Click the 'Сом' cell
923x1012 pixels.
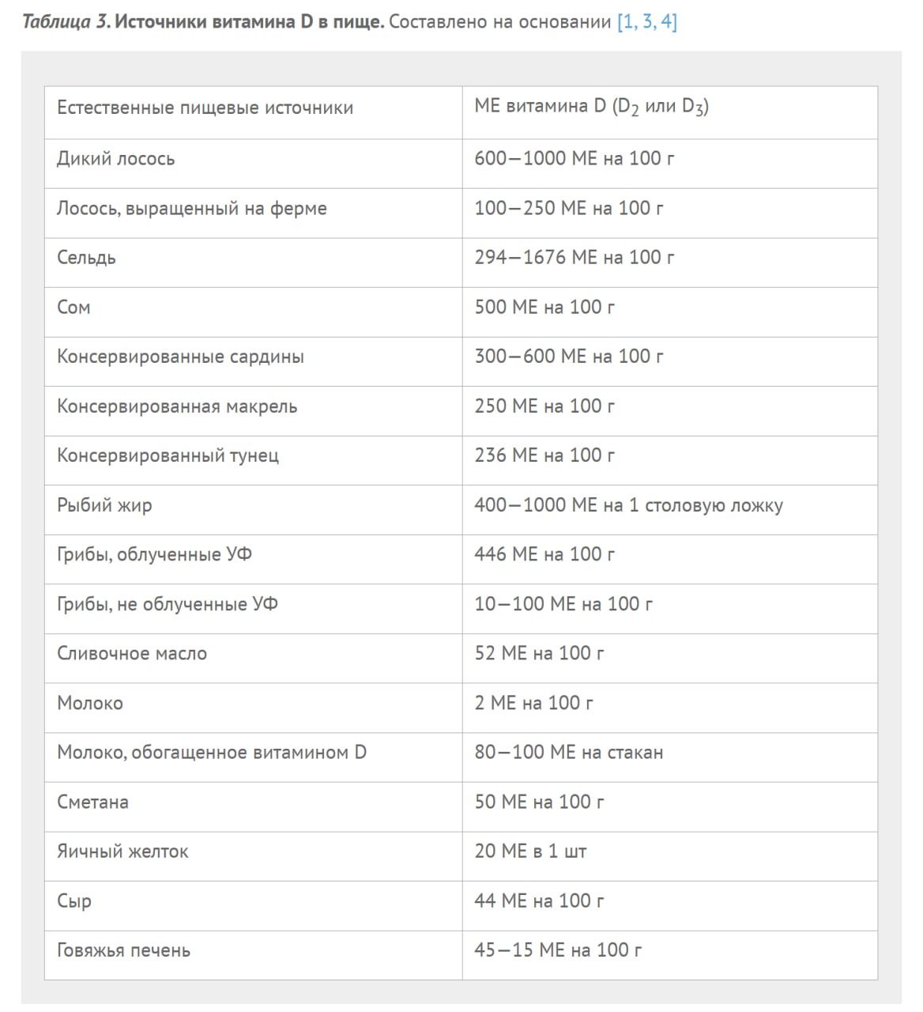(x=73, y=308)
